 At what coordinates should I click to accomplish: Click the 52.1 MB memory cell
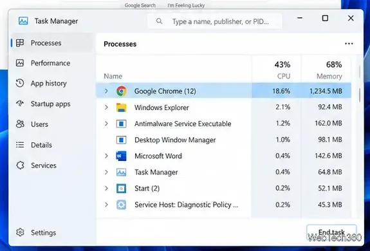[x=330, y=188]
